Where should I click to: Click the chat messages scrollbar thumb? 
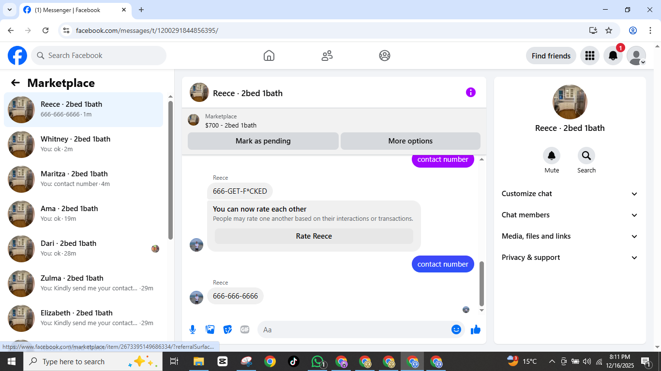click(481, 284)
